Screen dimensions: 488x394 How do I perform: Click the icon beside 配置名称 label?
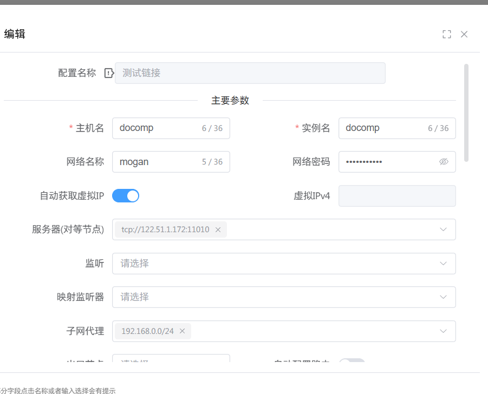108,73
